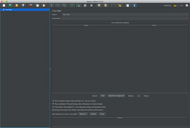Click the Copy icon in toolbar
The width and height of the screenshot is (190, 128).
click(37, 6)
